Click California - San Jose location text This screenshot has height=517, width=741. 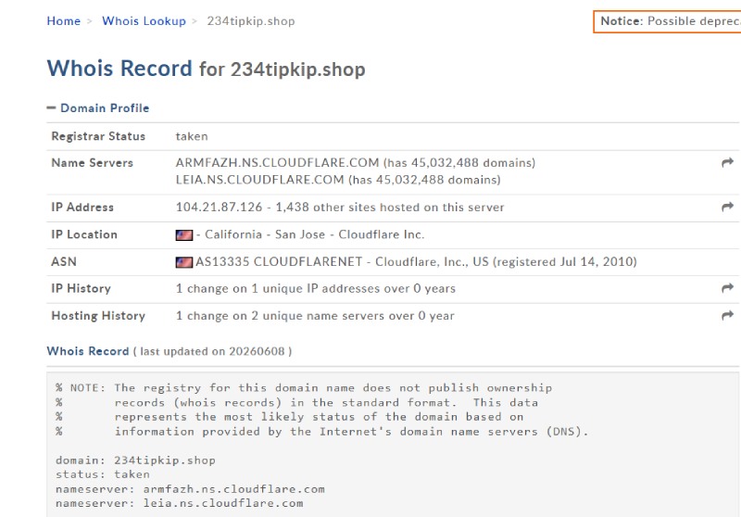[265, 234]
